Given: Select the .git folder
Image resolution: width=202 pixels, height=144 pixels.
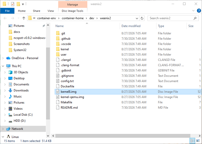Looking at the screenshot, I should (63, 33).
